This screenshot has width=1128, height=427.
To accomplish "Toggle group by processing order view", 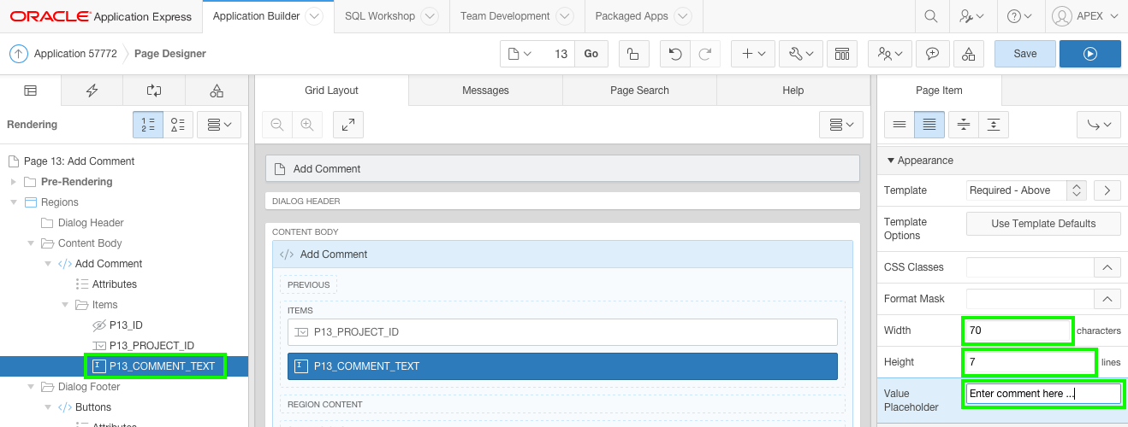I will point(148,125).
